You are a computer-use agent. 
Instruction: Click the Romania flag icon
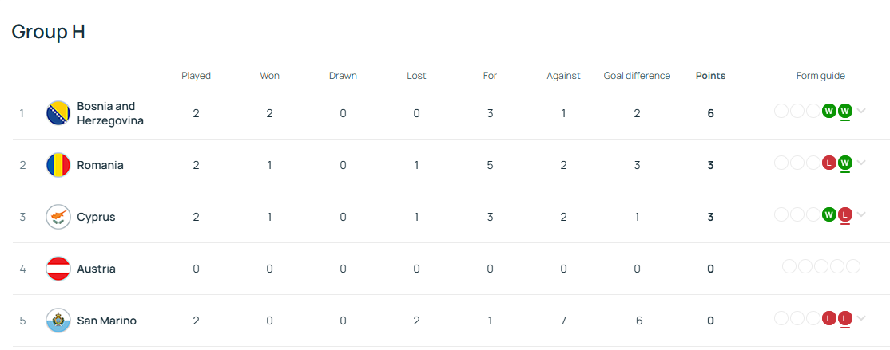click(x=58, y=165)
